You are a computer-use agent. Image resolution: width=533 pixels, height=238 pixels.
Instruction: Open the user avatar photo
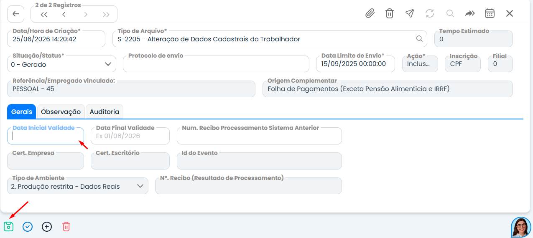click(x=521, y=227)
